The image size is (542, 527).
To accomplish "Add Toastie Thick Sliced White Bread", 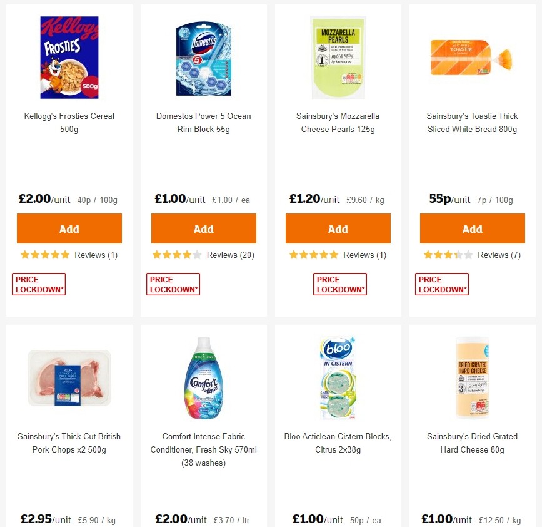I will (x=472, y=228).
